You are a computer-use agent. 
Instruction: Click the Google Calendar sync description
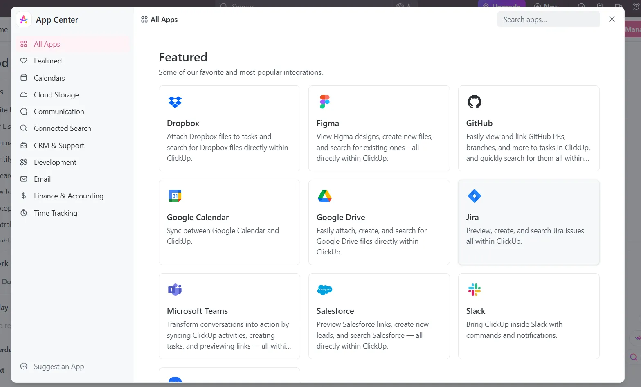(x=223, y=236)
